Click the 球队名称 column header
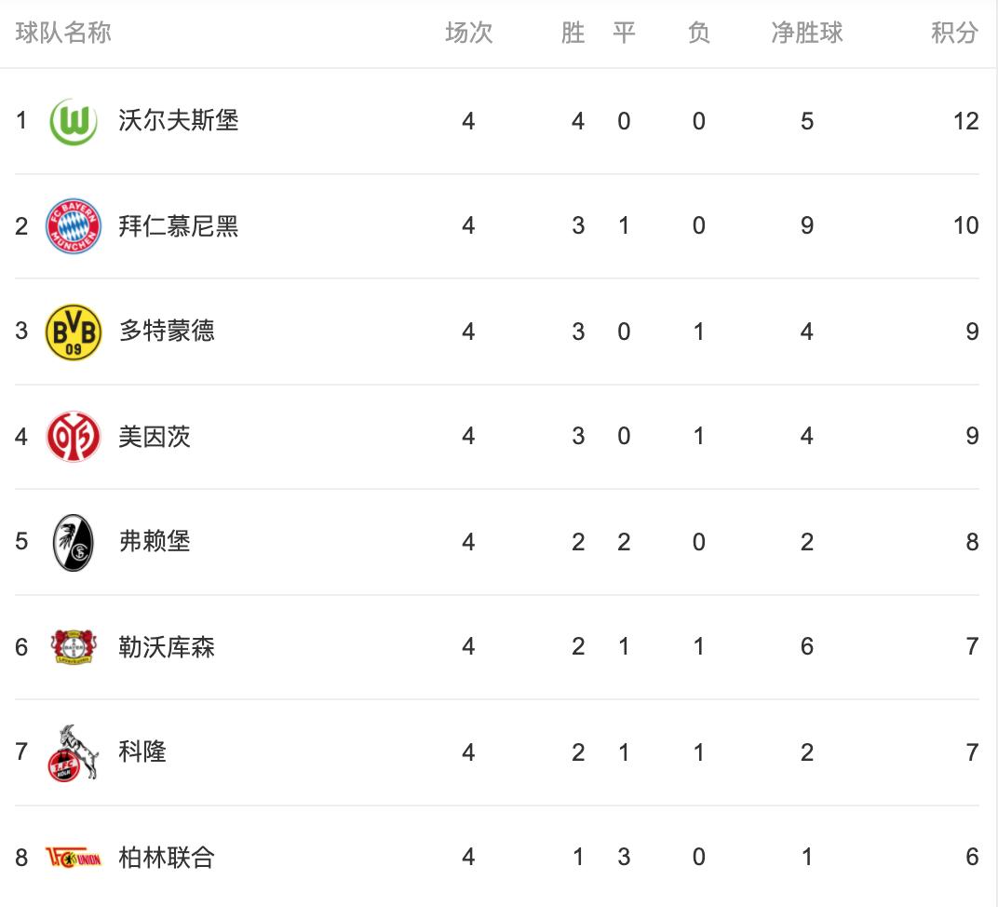This screenshot has width=998, height=907. (63, 34)
